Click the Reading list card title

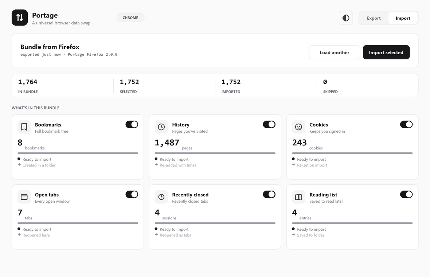point(323,195)
